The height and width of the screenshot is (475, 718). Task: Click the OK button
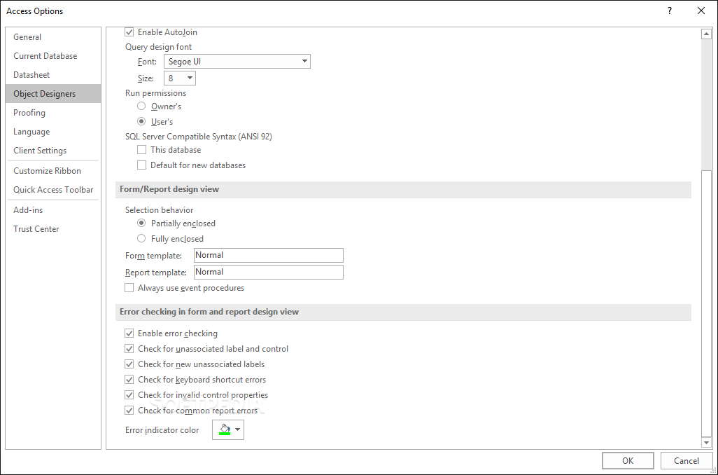(628, 461)
